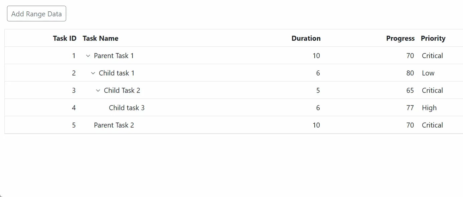Select the Parent Task 1 row
This screenshot has height=197, width=463.
coord(114,56)
